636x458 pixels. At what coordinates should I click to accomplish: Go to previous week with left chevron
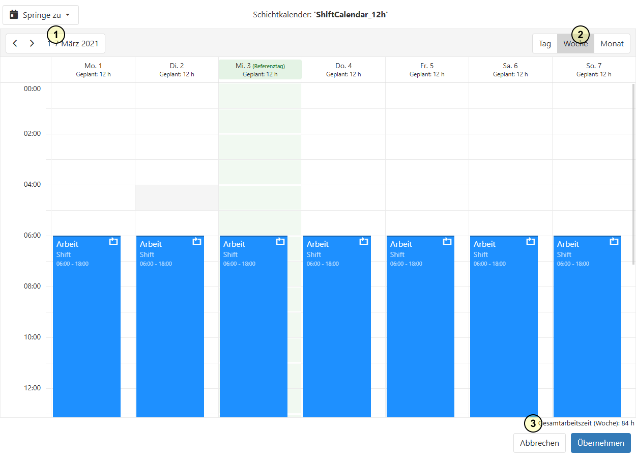click(x=15, y=43)
